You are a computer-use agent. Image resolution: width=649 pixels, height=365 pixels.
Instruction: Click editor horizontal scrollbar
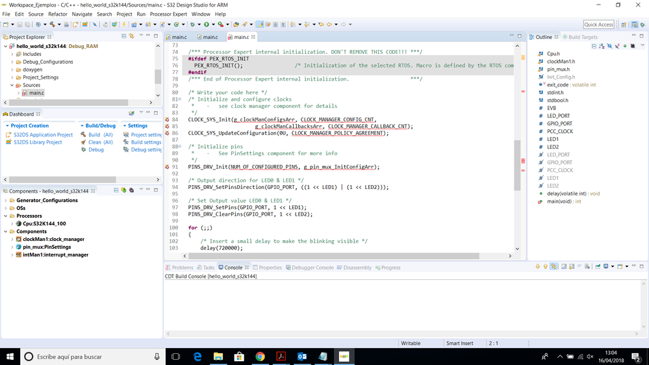pyautogui.click(x=334, y=256)
